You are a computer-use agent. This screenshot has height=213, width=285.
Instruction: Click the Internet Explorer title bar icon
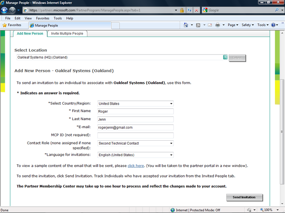(3, 3)
